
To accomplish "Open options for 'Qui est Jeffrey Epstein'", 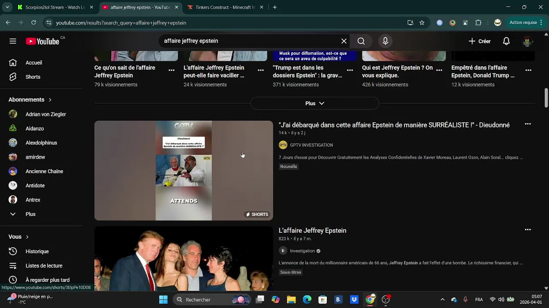I will (x=439, y=70).
